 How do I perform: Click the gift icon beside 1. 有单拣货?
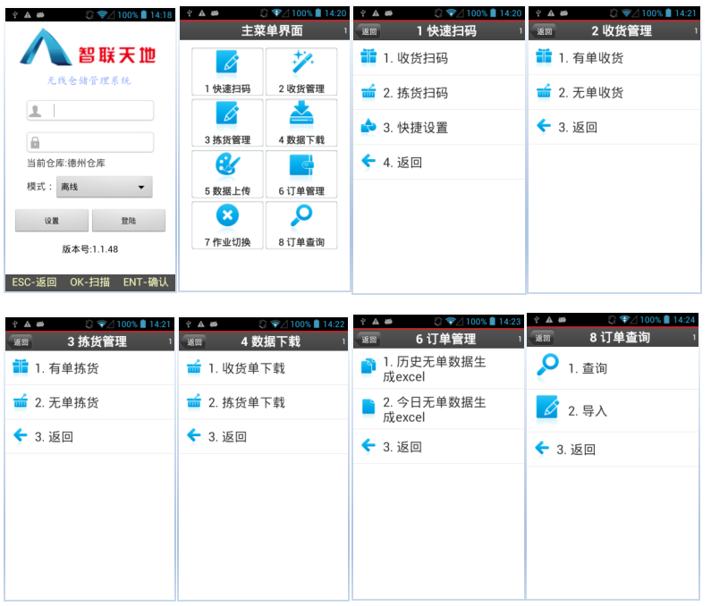[21, 367]
